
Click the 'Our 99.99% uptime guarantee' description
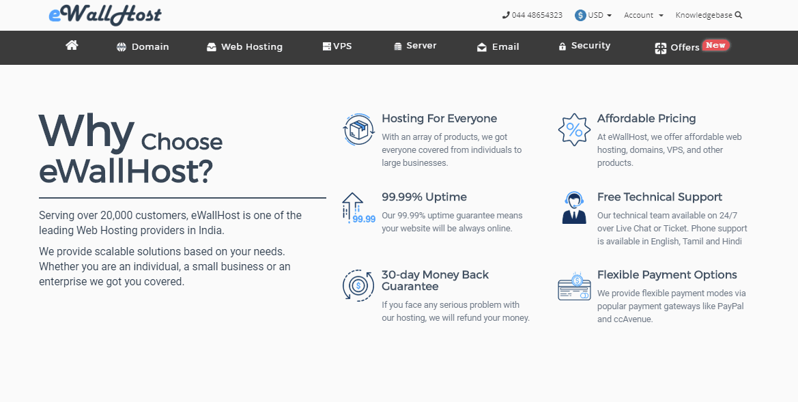[x=452, y=222]
